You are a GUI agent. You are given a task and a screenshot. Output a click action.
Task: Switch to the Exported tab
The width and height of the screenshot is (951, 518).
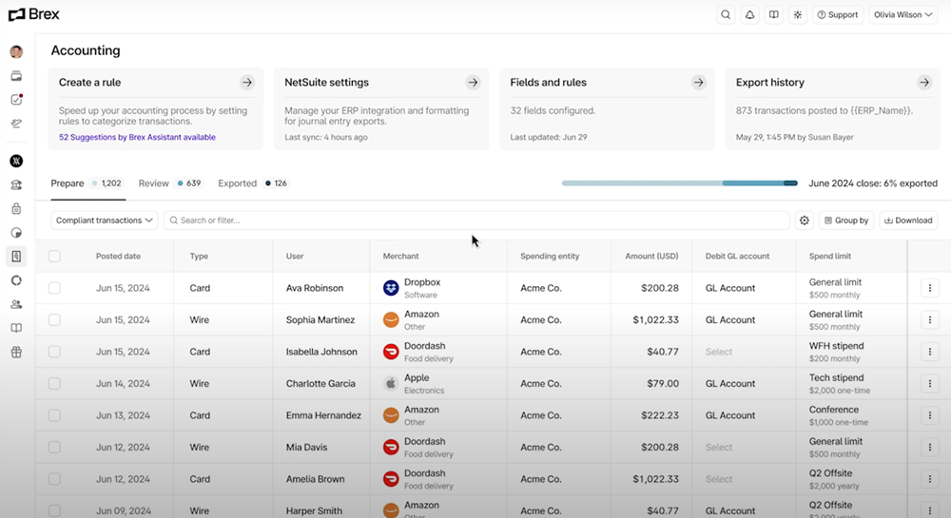coord(254,183)
